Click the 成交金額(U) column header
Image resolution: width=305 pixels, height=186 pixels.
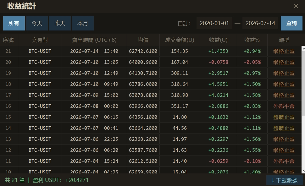180,40
